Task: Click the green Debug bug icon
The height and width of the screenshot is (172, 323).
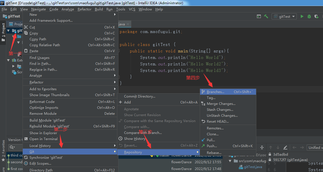Action: pyautogui.click(x=309, y=17)
